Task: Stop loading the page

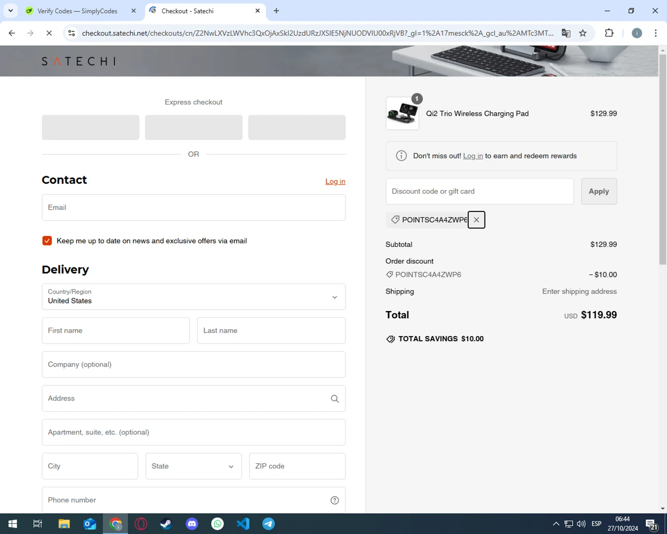Action: tap(49, 33)
